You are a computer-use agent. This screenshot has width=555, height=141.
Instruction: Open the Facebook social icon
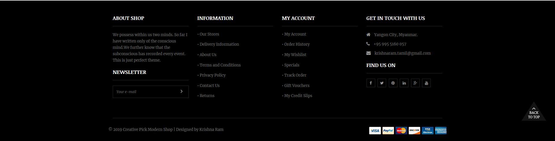[371, 83]
